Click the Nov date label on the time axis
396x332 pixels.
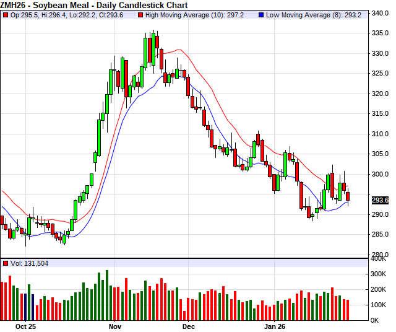point(114,326)
